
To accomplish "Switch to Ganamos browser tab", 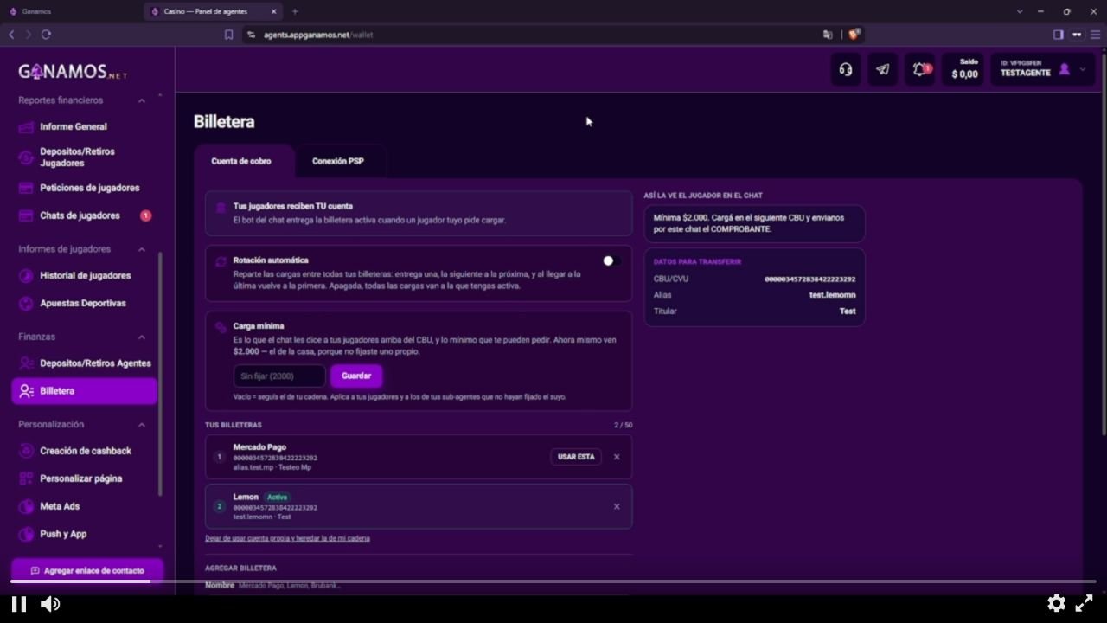I will pyautogui.click(x=73, y=11).
